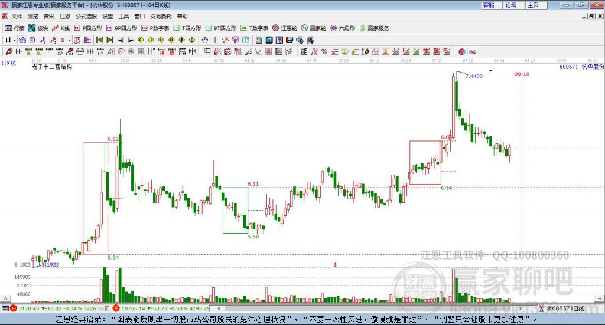Click the infinity symbol icon
The image size is (605, 325).
tap(472, 51)
